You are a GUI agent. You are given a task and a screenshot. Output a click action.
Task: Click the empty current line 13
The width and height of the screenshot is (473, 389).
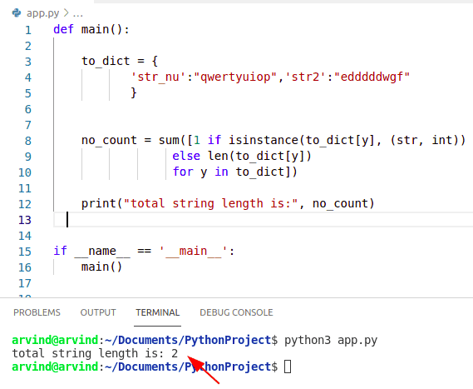(x=263, y=219)
